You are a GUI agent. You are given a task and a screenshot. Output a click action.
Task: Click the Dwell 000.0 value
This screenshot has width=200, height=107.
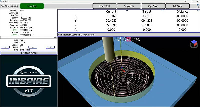[x=22, y=42]
